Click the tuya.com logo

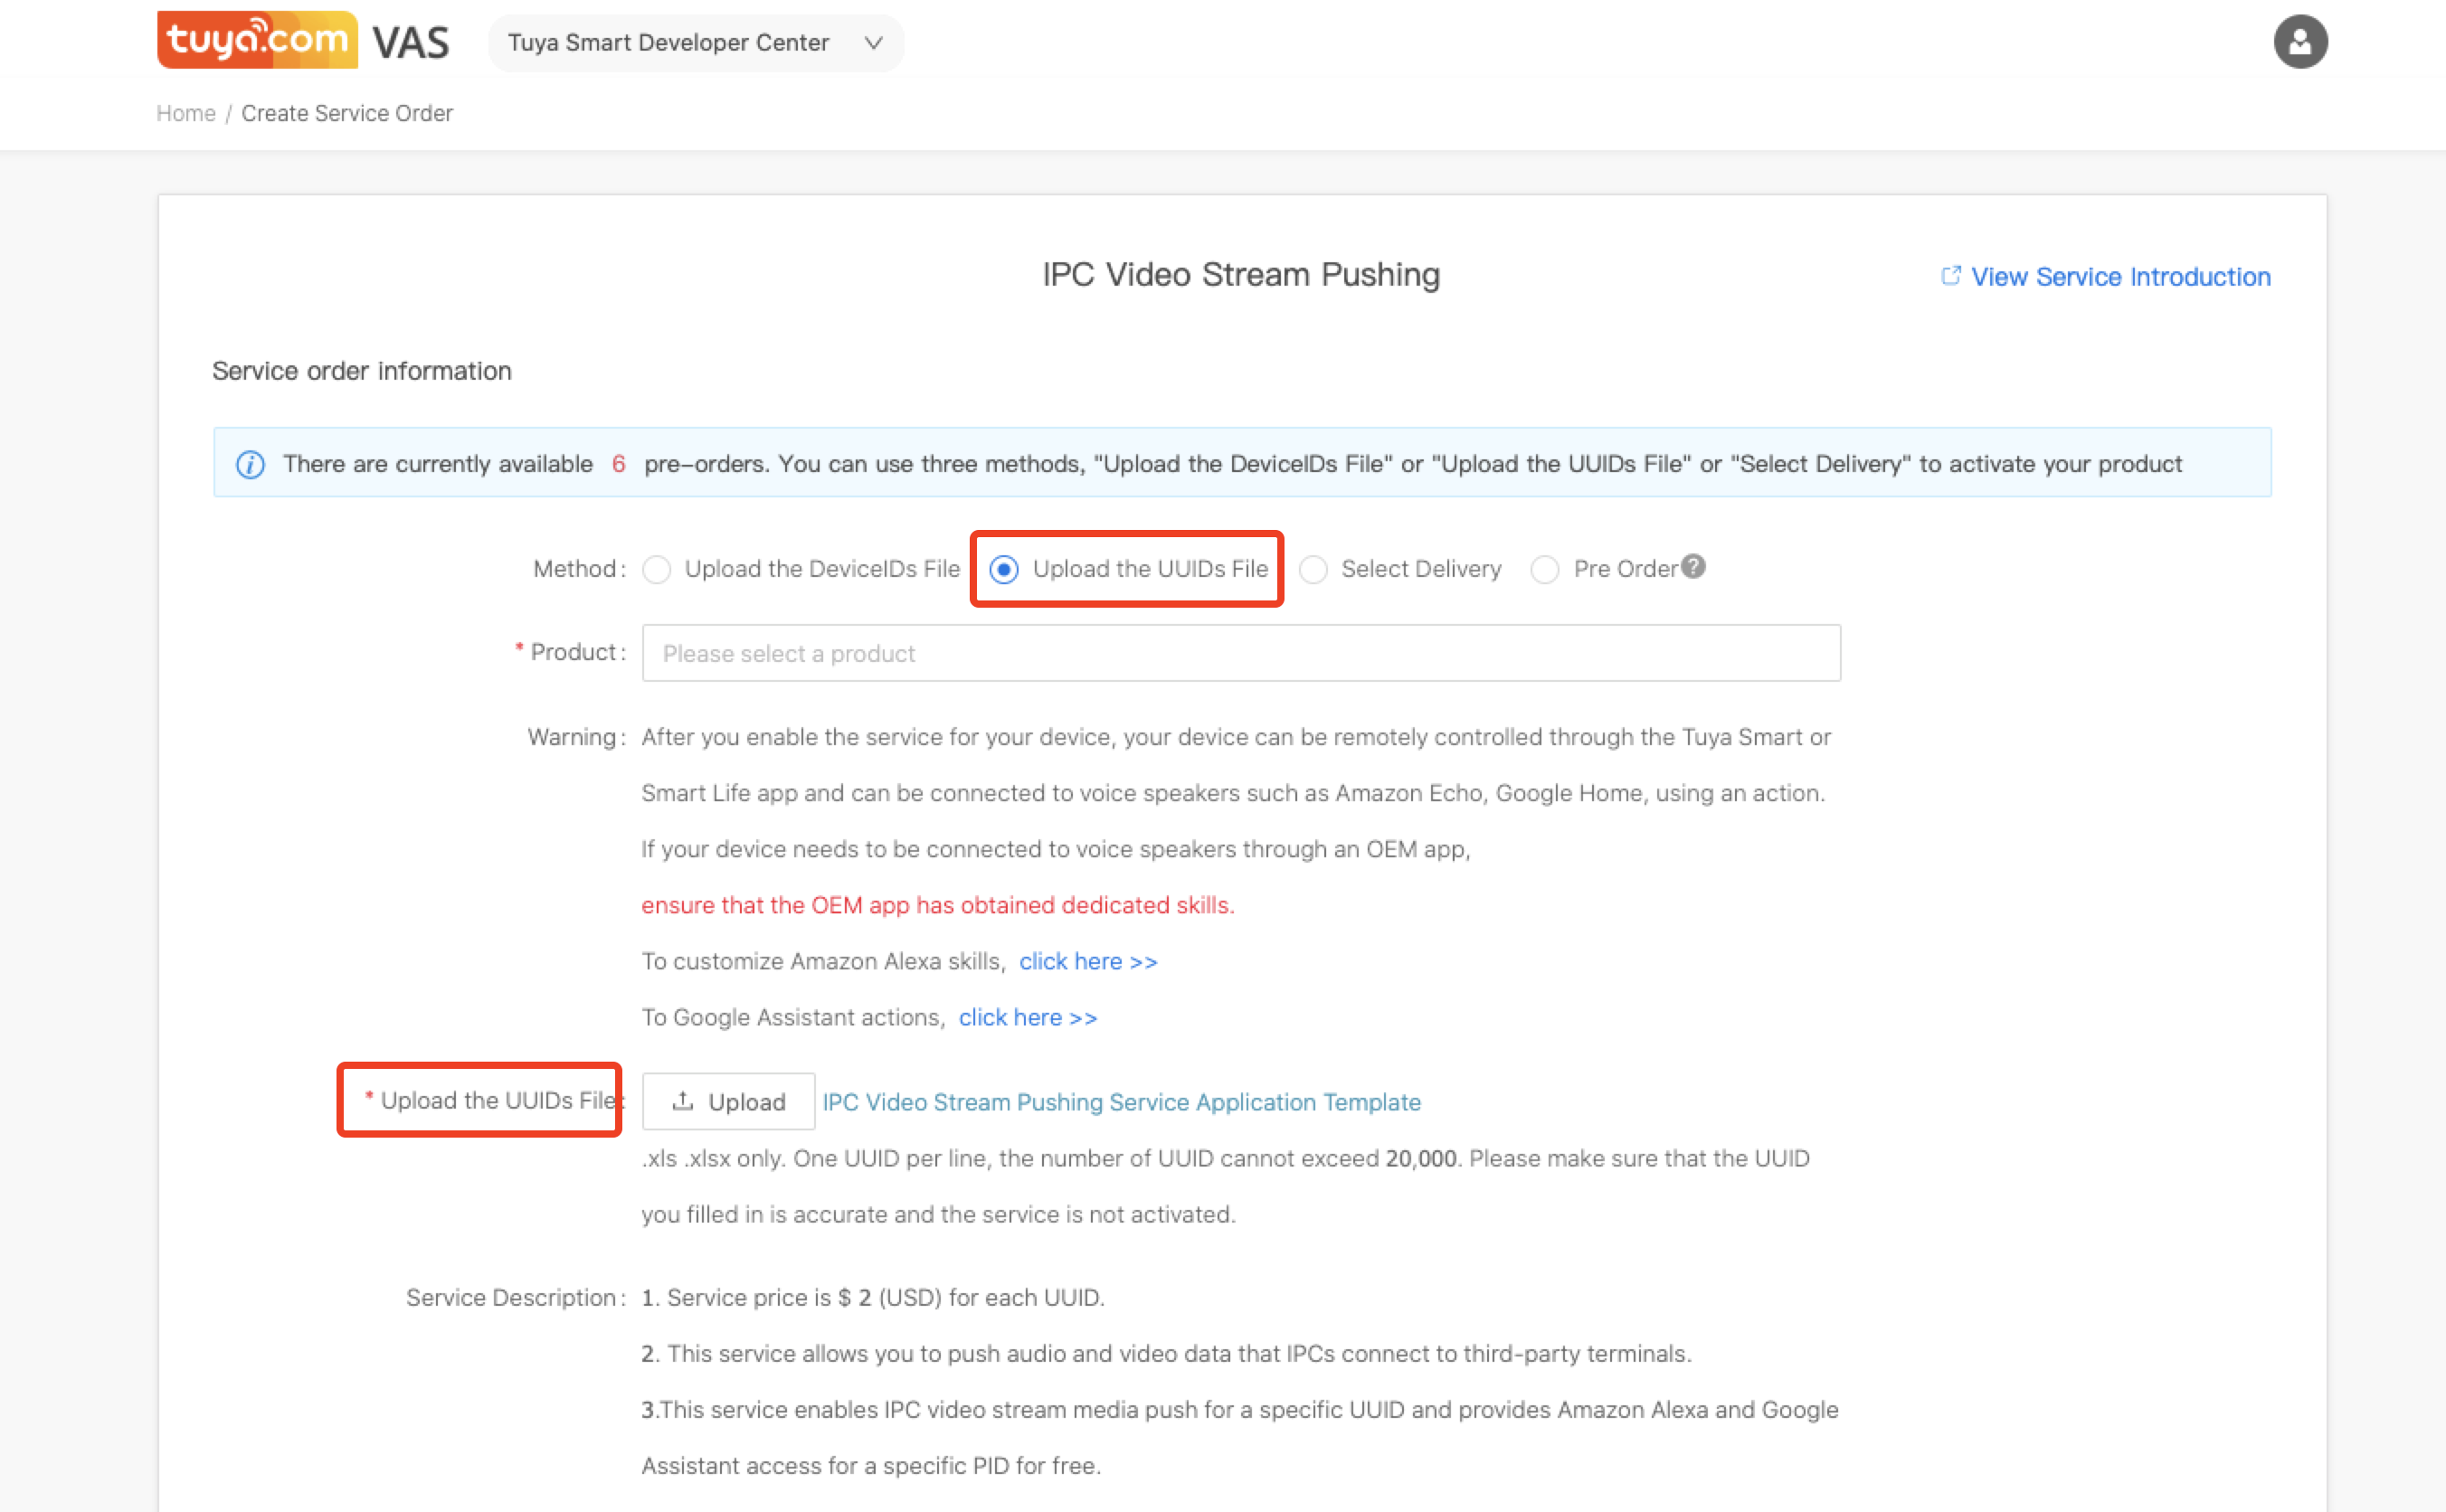tap(257, 40)
